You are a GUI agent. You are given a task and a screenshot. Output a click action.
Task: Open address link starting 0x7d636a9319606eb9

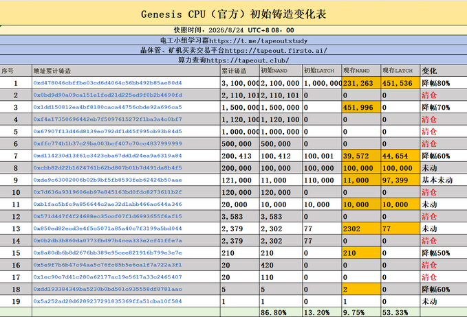pos(107,192)
